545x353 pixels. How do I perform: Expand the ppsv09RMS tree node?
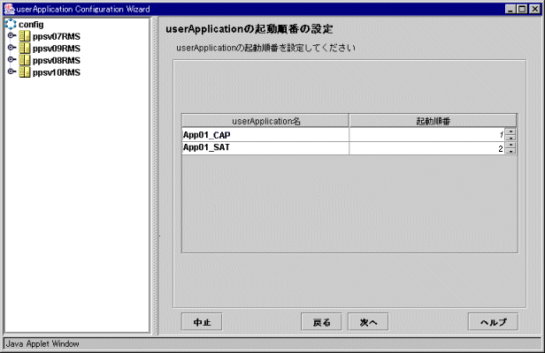pyautogui.click(x=12, y=48)
